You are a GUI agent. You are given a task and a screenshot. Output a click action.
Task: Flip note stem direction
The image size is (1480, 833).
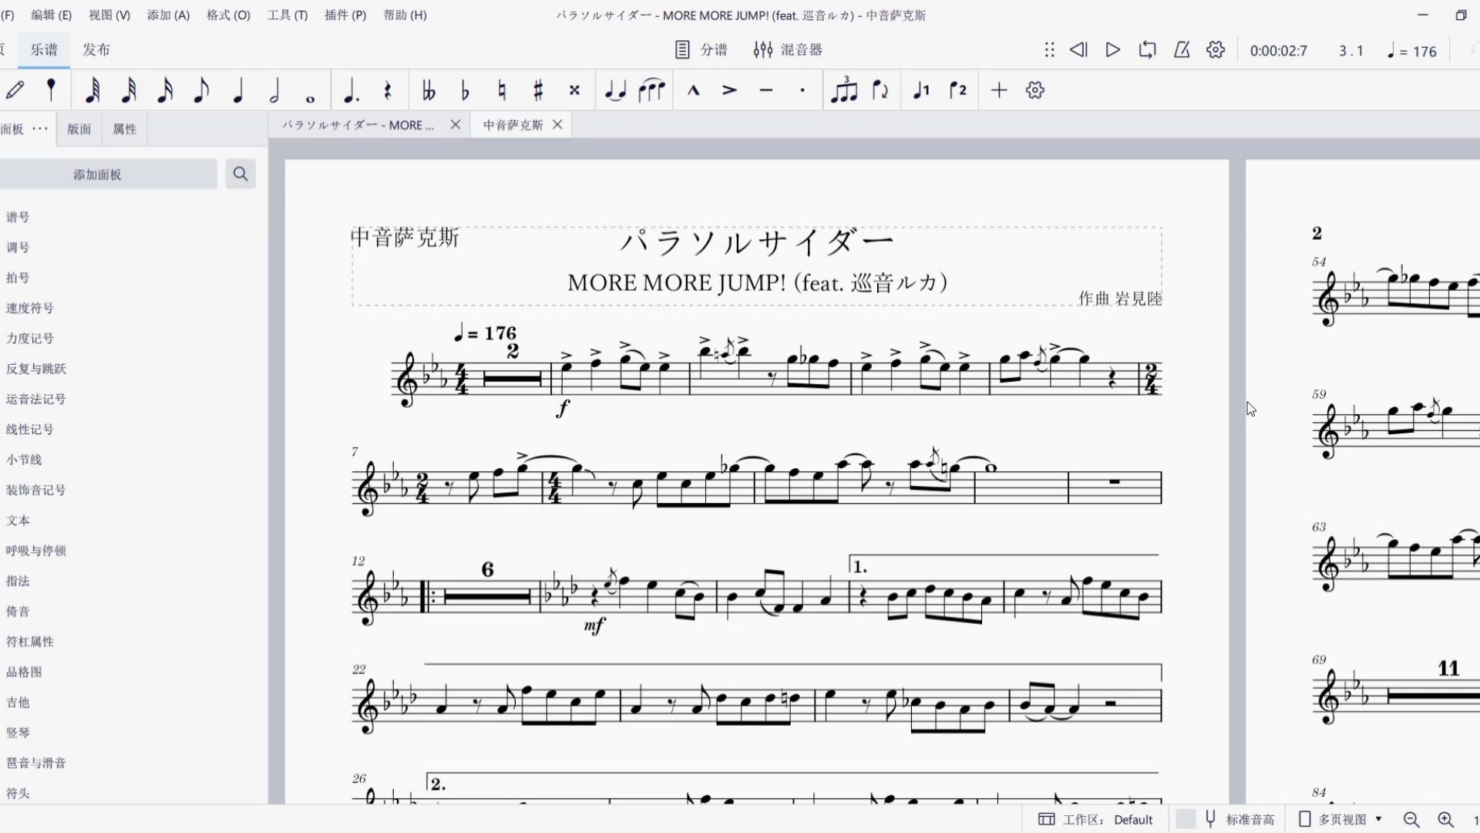(x=880, y=90)
